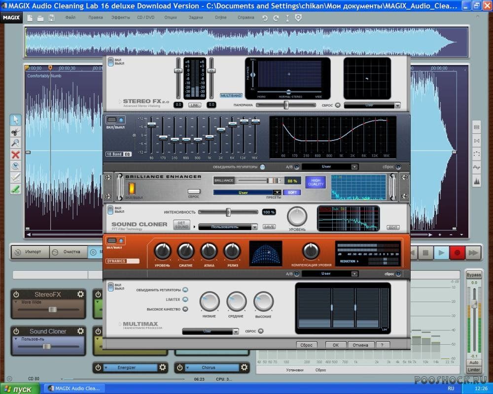Select the white pencil draw tool
493x394 pixels.
[15, 177]
